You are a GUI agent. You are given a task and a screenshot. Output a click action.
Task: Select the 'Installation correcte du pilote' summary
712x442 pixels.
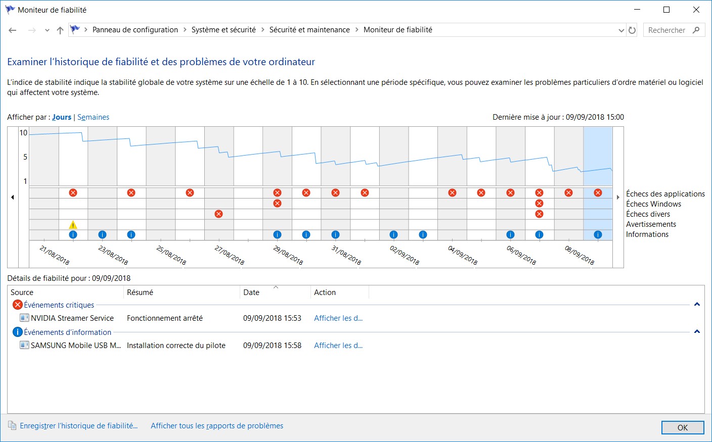[176, 346]
